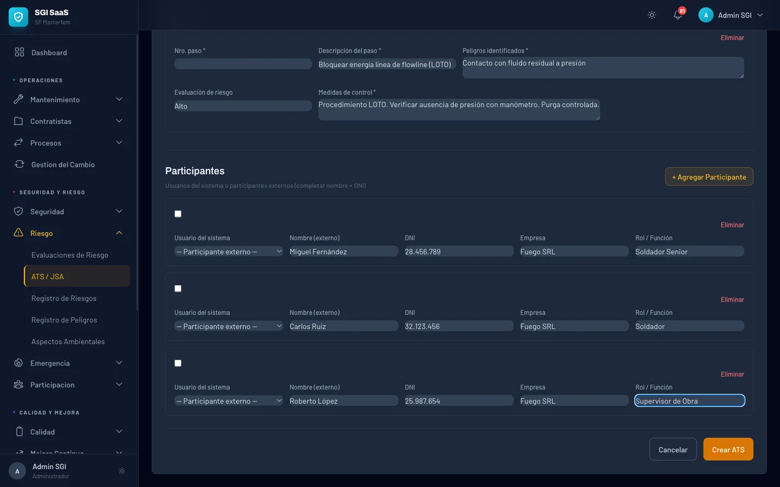The height and width of the screenshot is (487, 780).
Task: Check the checkbox for Miguel Fernández participant
Action: (178, 214)
